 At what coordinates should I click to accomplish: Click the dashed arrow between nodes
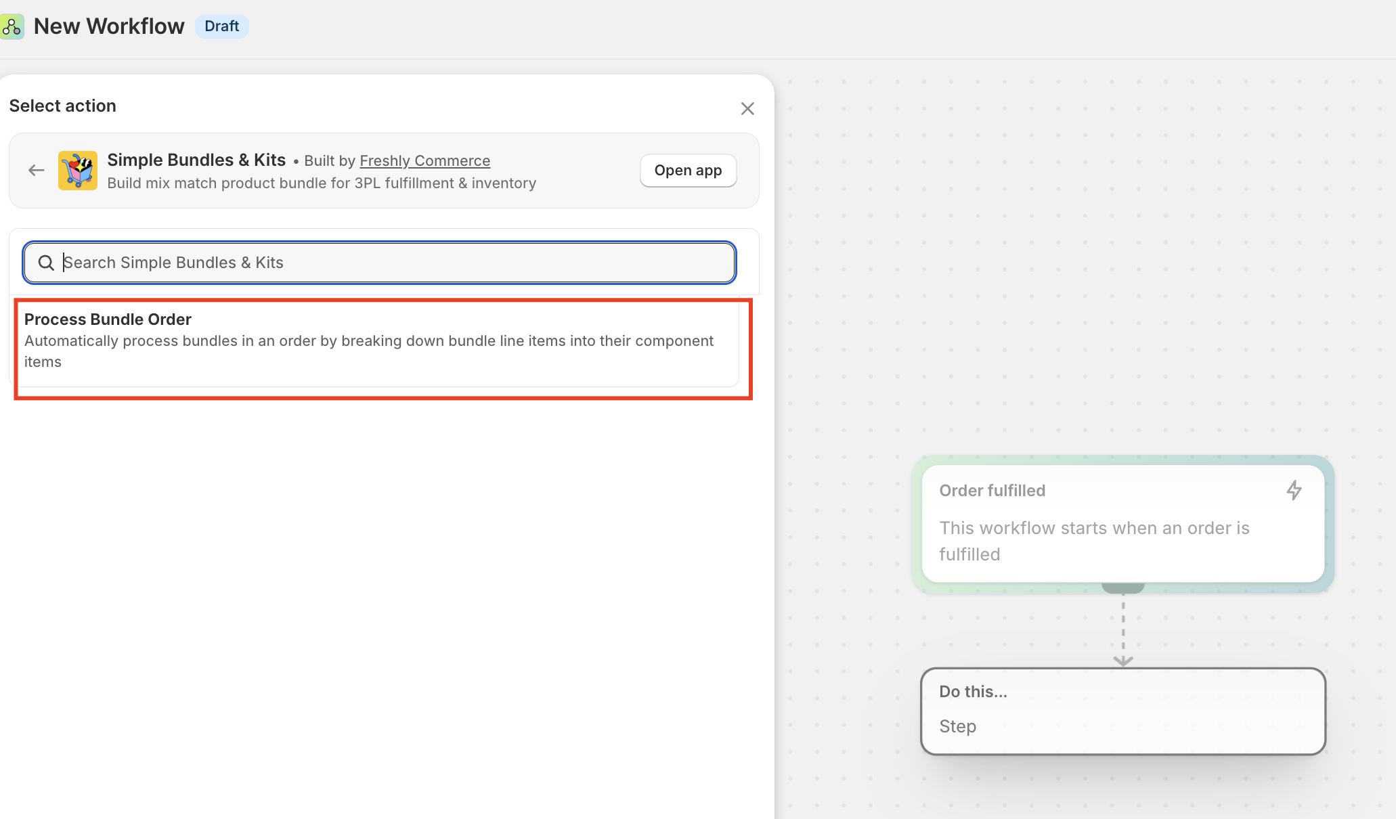(1122, 629)
